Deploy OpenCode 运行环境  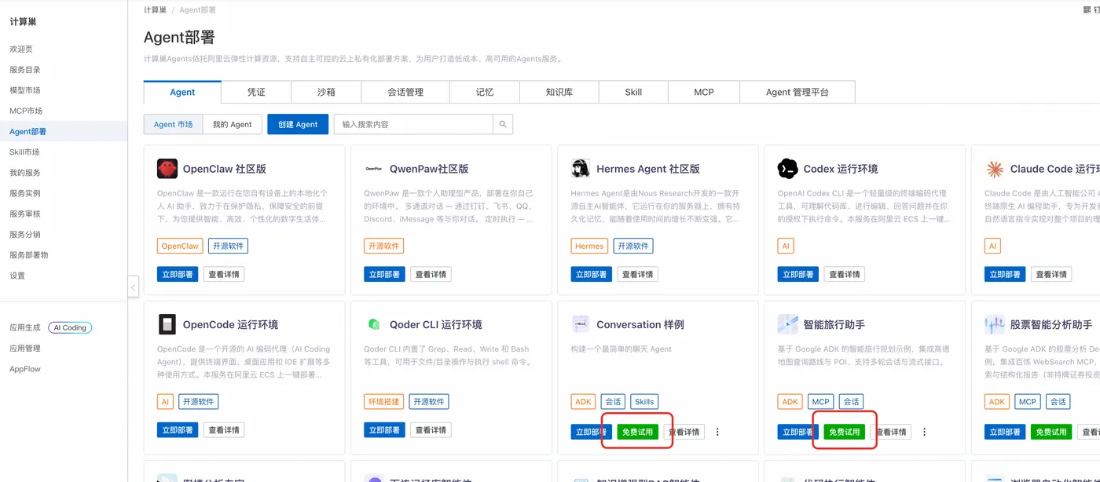178,429
